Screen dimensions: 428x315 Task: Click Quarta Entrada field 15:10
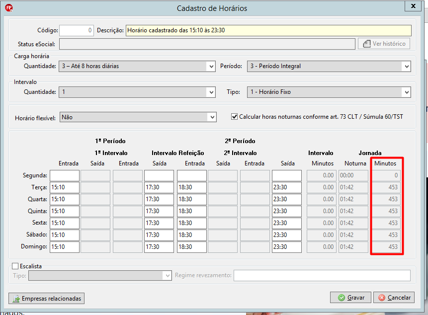[65, 199]
